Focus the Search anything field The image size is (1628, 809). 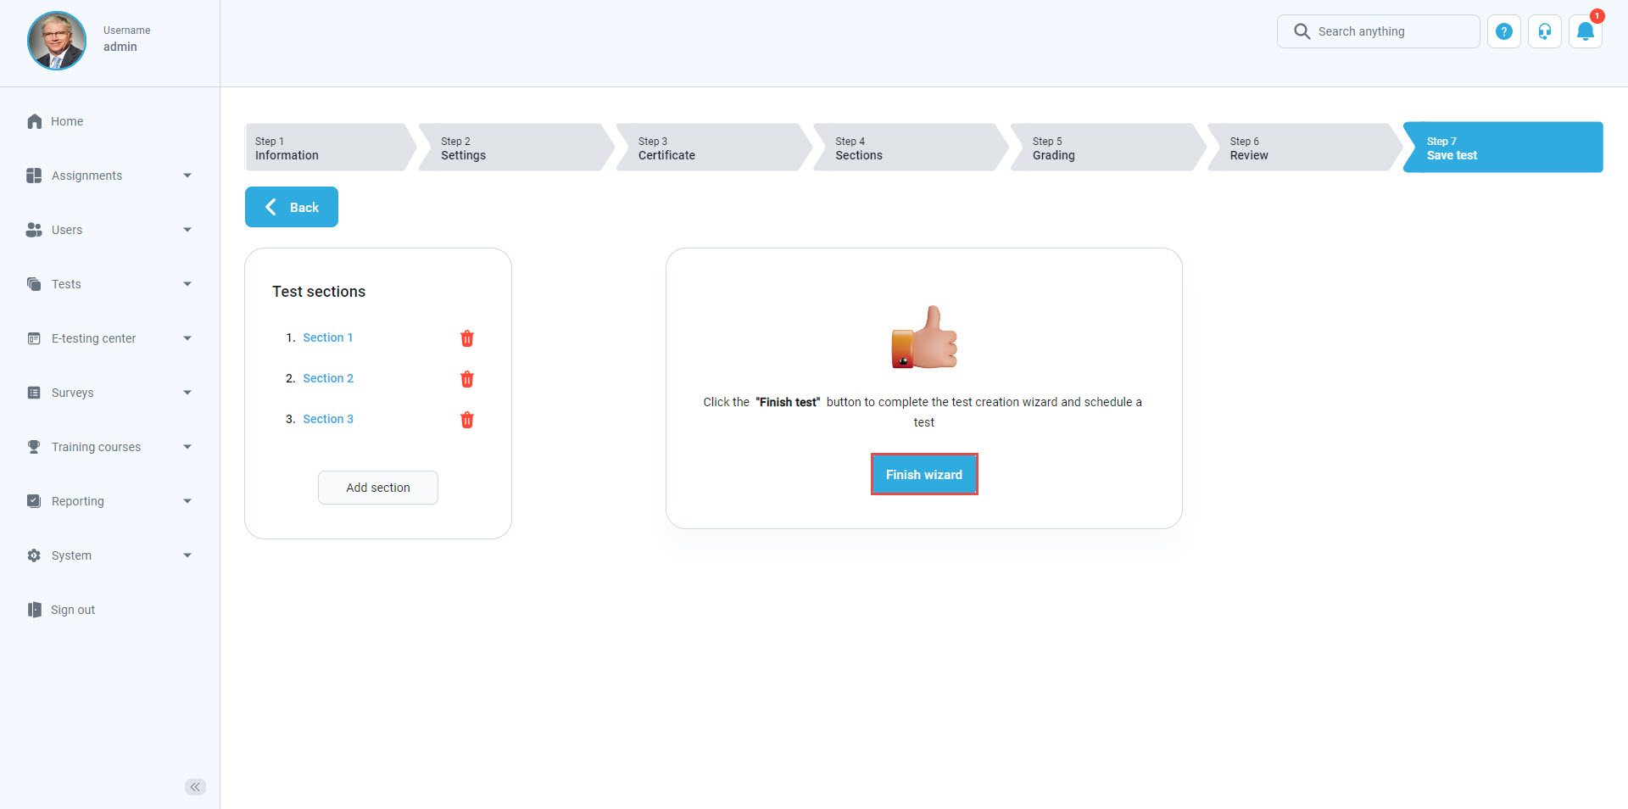(1391, 31)
